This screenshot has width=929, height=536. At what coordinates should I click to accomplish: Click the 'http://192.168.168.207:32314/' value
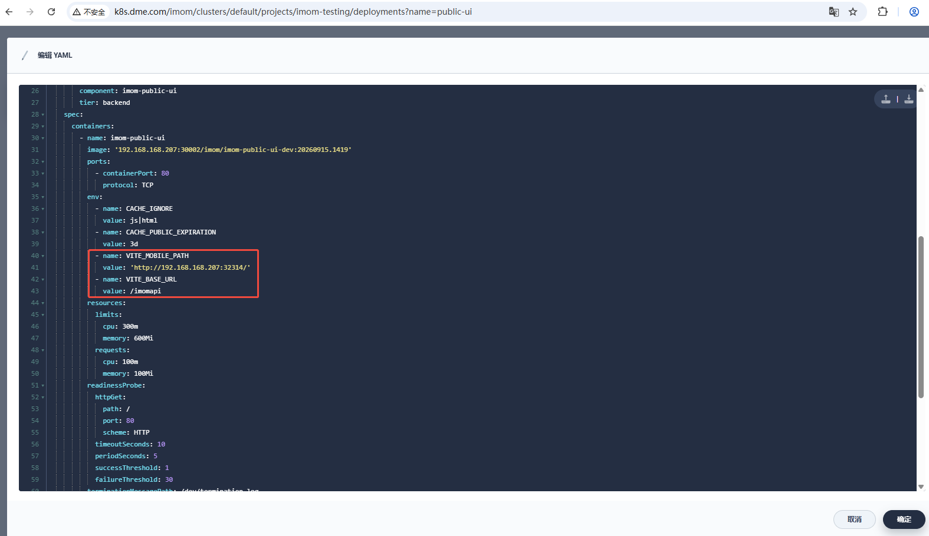click(x=190, y=267)
